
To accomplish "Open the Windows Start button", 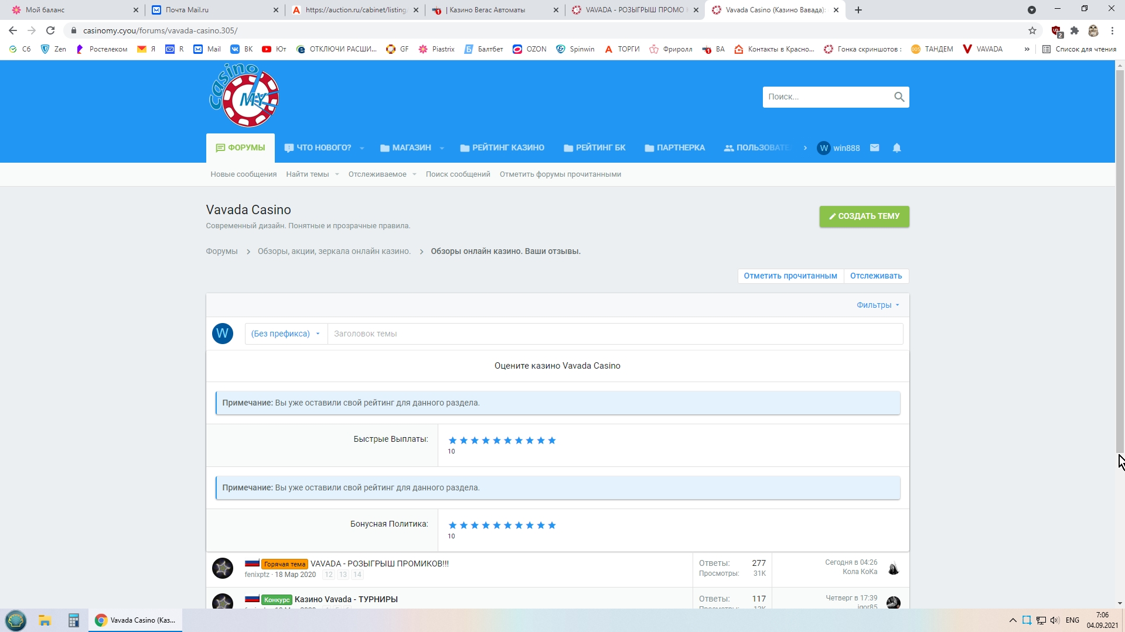I will click(16, 620).
